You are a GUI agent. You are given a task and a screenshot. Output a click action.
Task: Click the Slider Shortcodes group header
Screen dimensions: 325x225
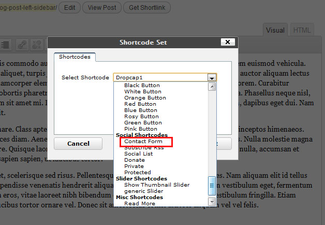142,179
